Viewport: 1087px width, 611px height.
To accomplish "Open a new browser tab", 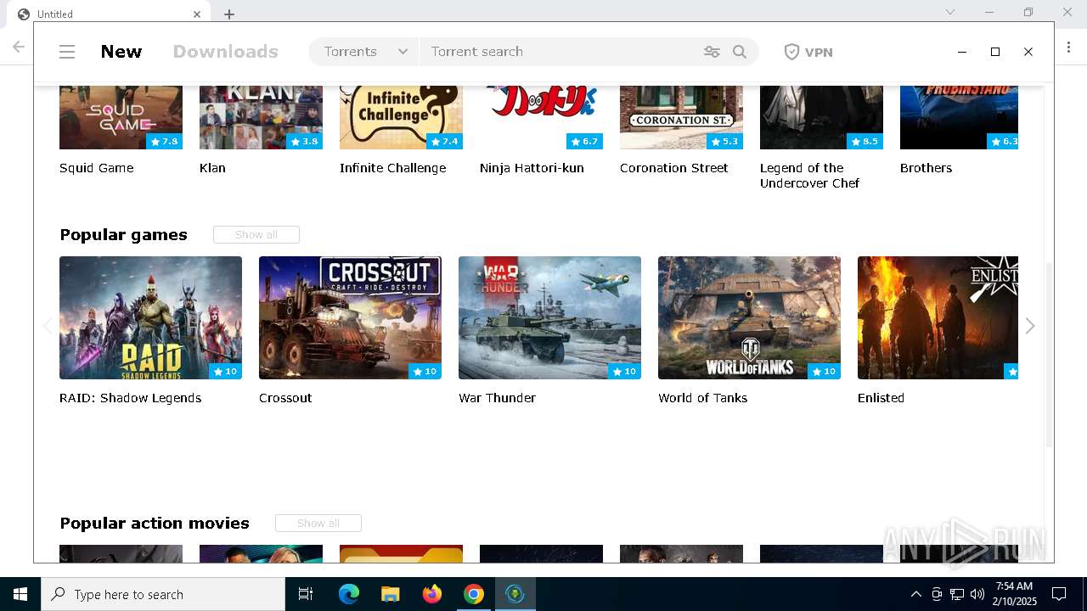I will pyautogui.click(x=229, y=14).
